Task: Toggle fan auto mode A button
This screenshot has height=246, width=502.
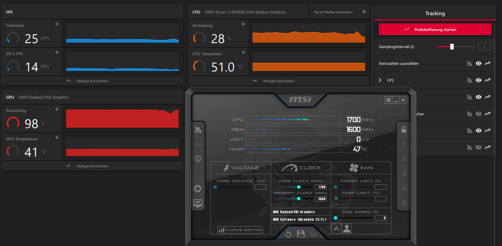Action: click(x=336, y=229)
